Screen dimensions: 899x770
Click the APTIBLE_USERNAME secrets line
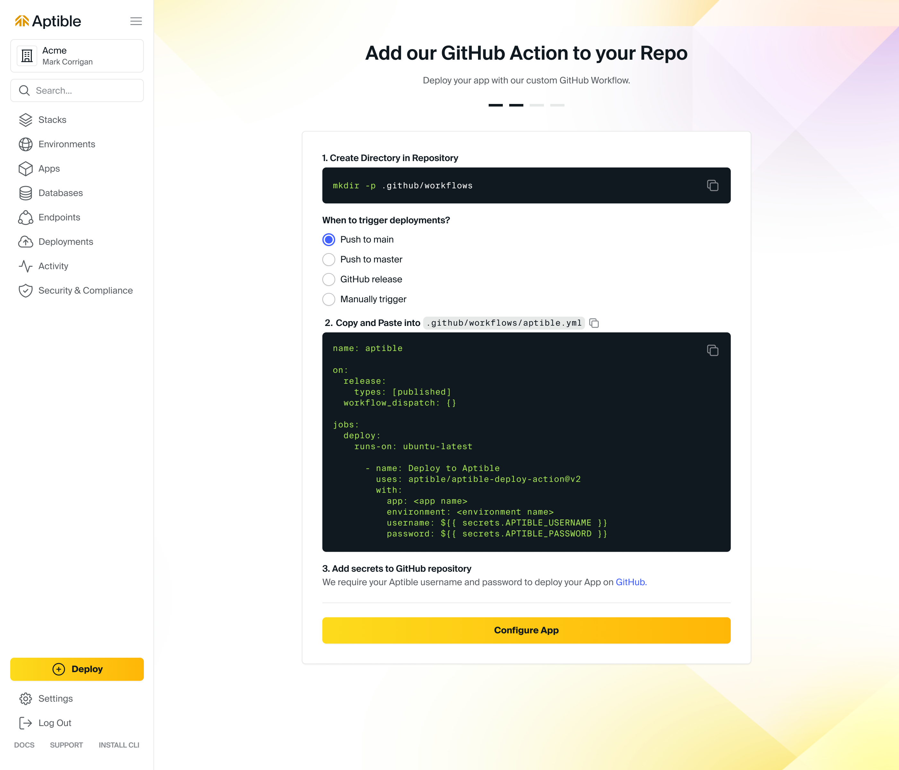click(497, 523)
